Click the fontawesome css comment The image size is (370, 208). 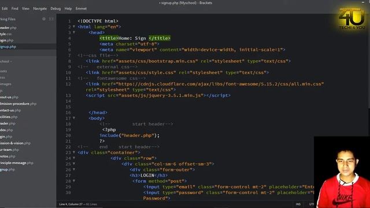(x=112, y=78)
